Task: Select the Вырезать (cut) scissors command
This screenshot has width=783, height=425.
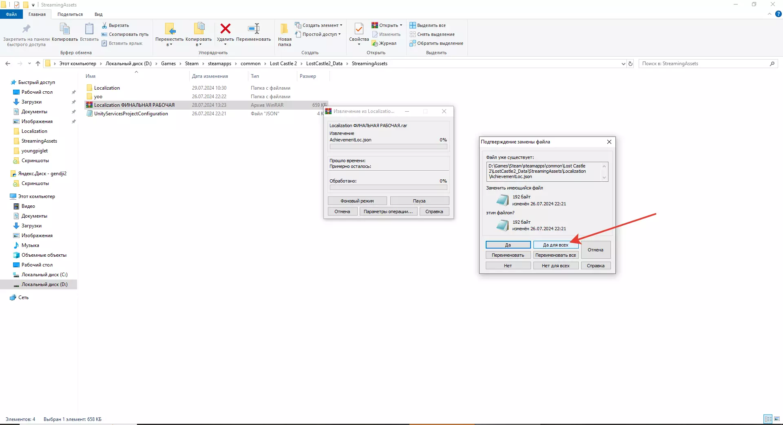Action: pos(115,25)
